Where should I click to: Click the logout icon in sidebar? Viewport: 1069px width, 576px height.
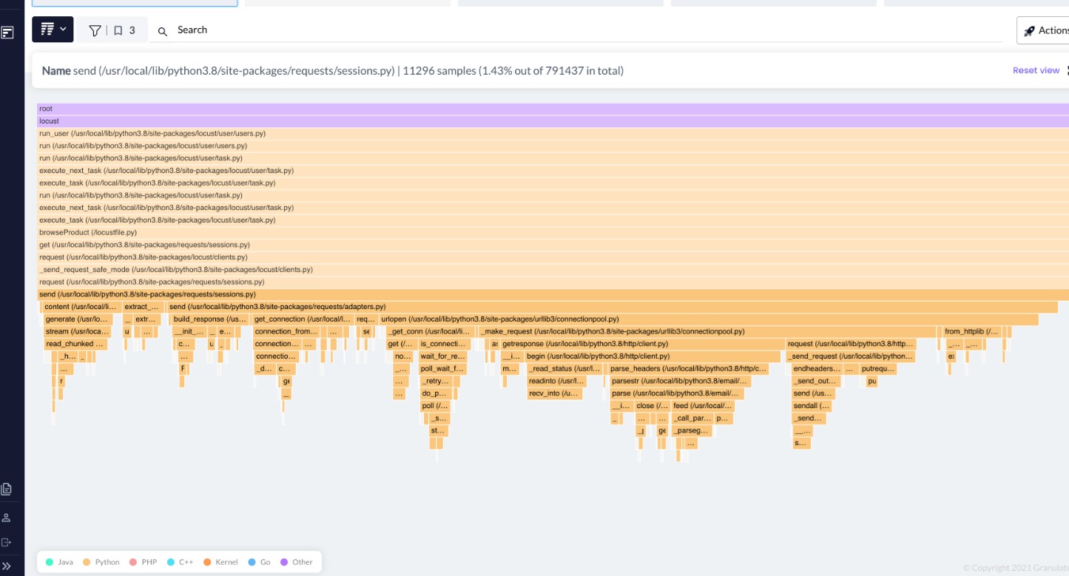click(x=7, y=542)
